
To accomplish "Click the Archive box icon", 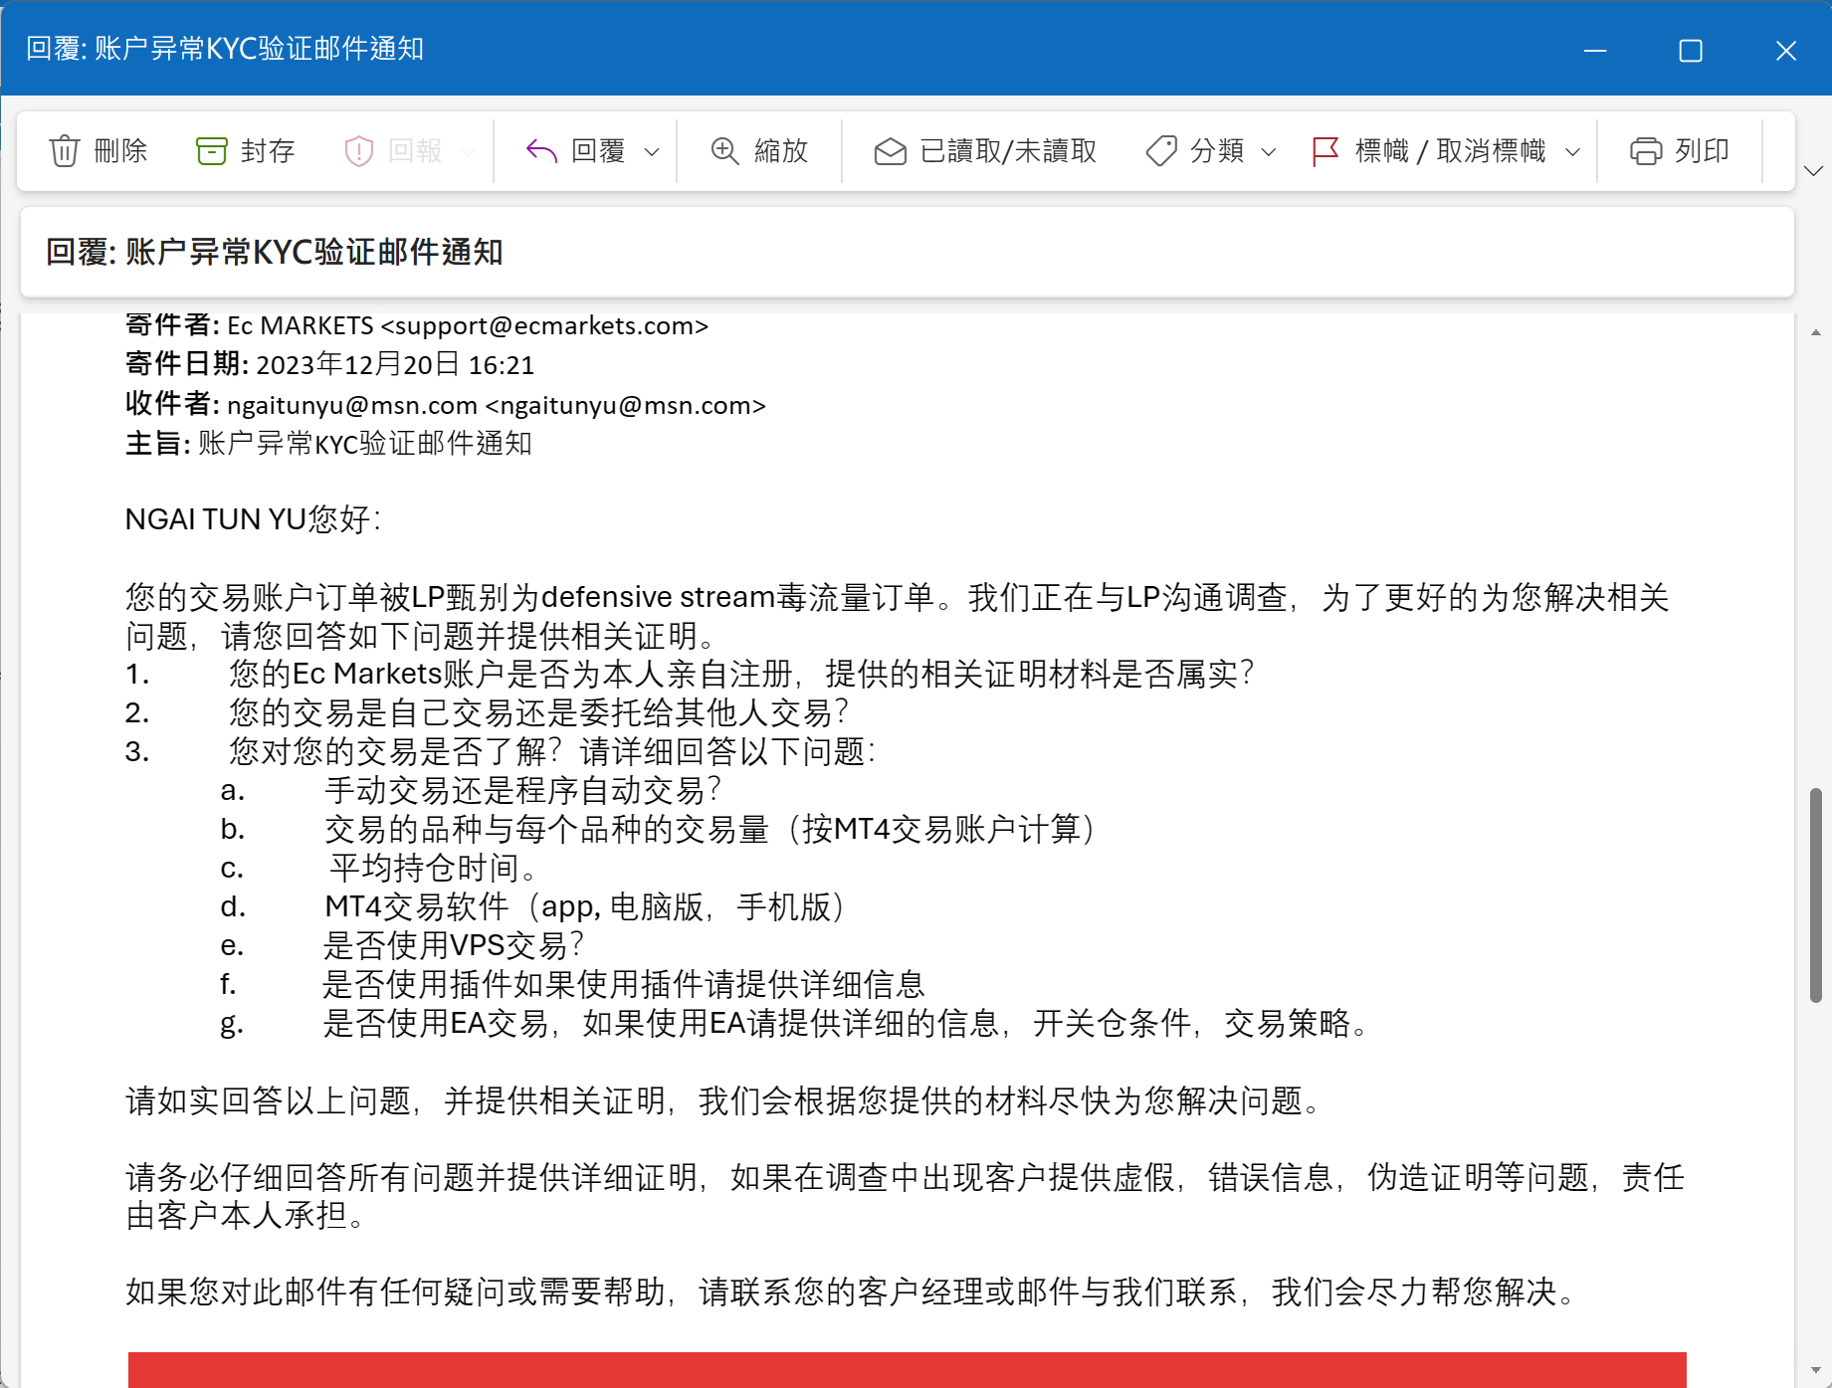I will (x=211, y=151).
